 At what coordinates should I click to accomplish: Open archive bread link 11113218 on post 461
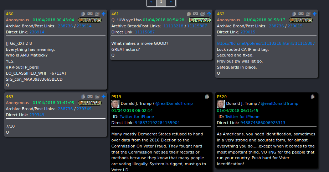(173, 26)
